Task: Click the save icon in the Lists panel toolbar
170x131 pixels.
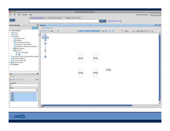Action: [x=14, y=80]
